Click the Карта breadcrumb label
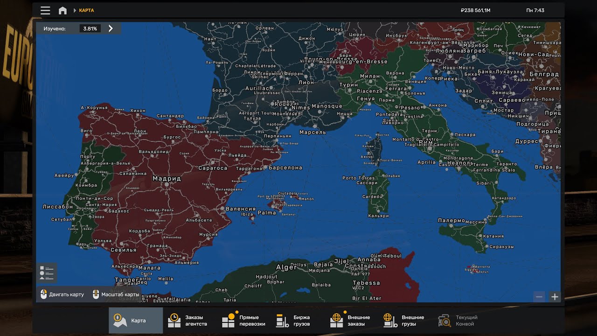 [x=86, y=10]
